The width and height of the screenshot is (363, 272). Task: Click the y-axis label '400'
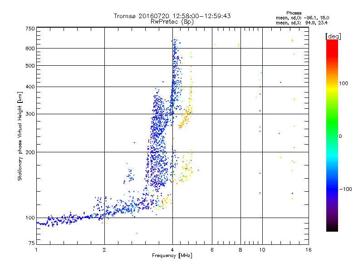click(30, 87)
